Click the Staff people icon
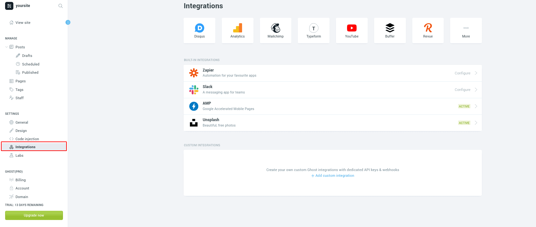The height and width of the screenshot is (227, 536). tap(11, 98)
